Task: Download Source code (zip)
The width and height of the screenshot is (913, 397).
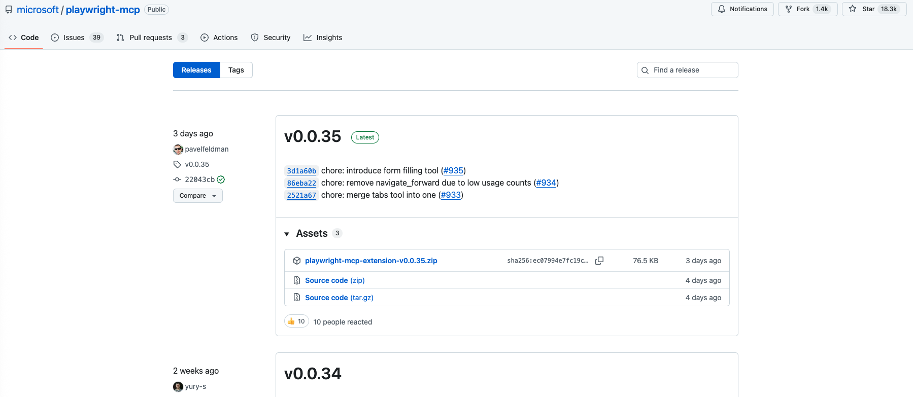Action: point(335,280)
